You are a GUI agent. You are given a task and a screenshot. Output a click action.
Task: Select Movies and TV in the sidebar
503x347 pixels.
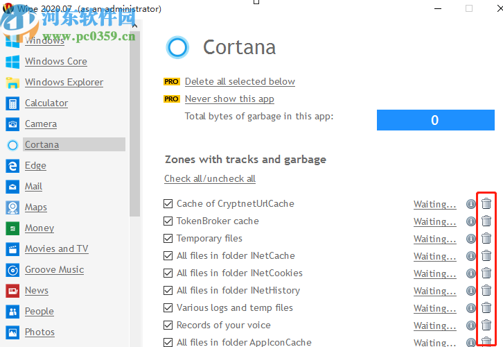click(56, 248)
